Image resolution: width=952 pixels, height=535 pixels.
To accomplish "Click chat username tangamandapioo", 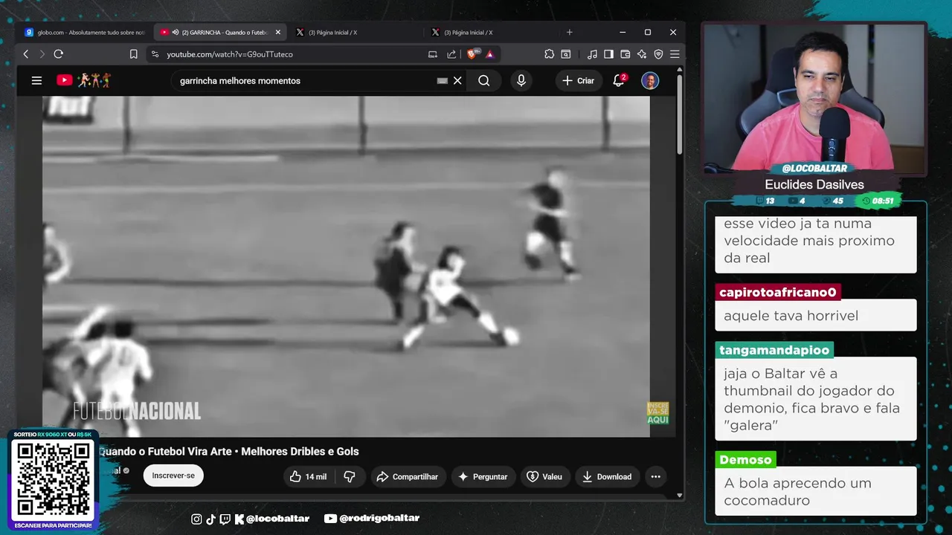I will pyautogui.click(x=774, y=350).
